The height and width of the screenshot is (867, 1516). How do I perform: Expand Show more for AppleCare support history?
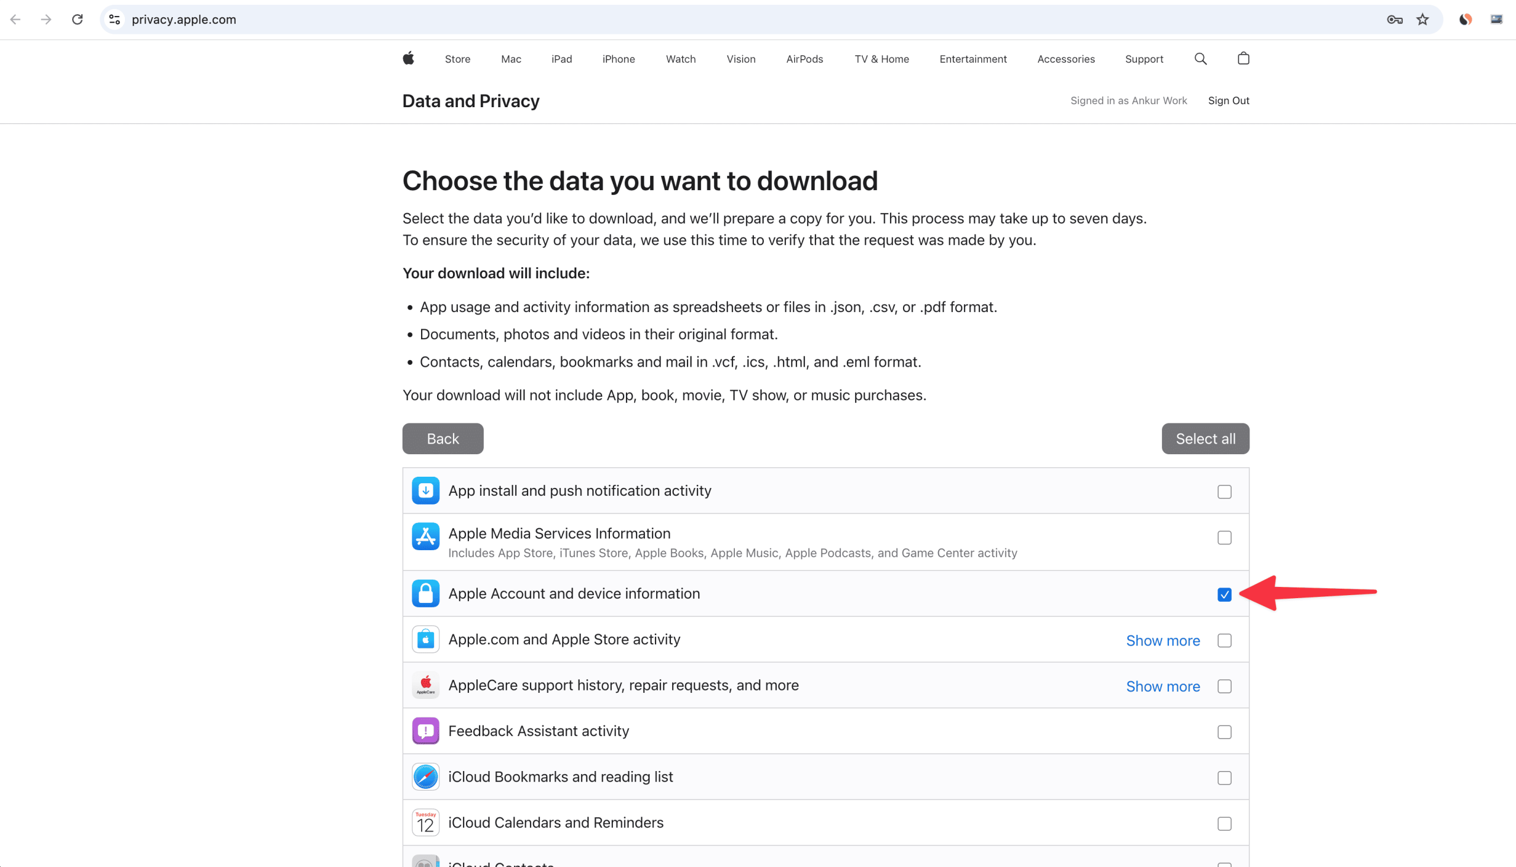click(x=1163, y=686)
